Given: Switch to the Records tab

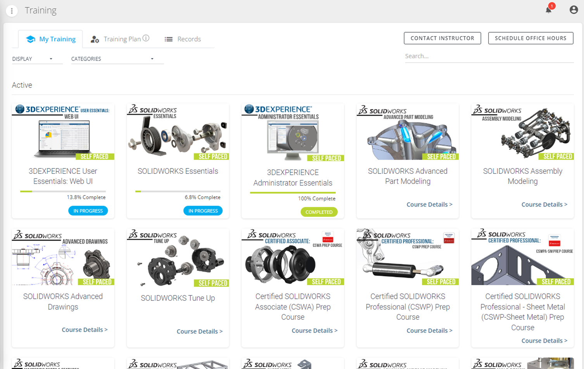Looking at the screenshot, I should coord(189,39).
